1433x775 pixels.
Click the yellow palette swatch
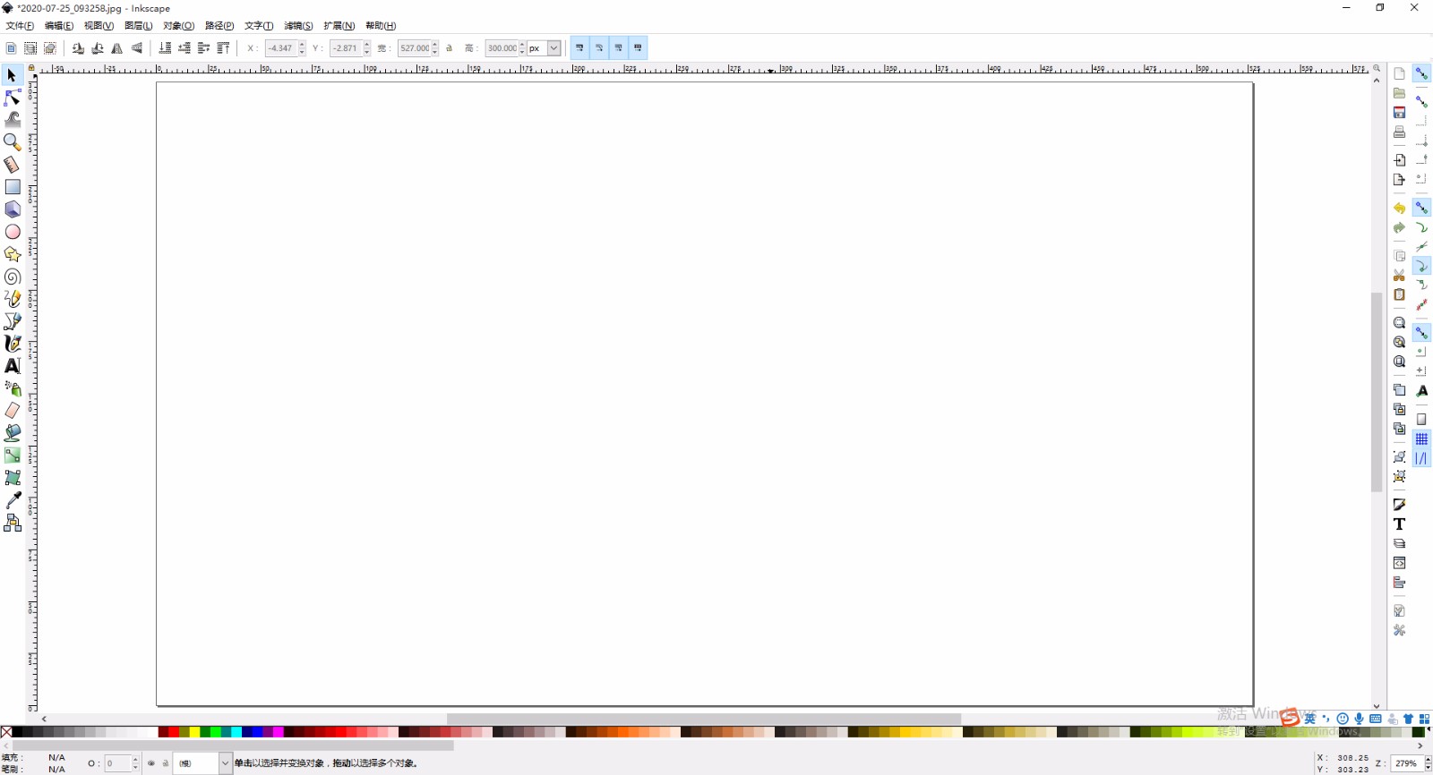[x=194, y=732]
